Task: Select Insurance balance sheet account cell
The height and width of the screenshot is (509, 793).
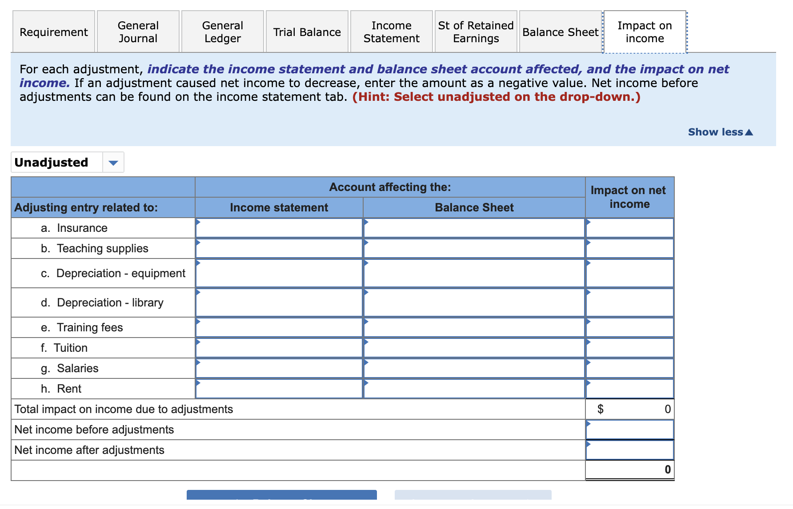Action: pyautogui.click(x=474, y=228)
